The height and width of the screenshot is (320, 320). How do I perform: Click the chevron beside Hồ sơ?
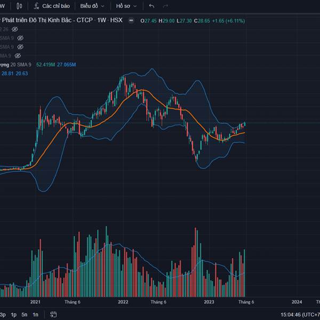[x=135, y=6]
